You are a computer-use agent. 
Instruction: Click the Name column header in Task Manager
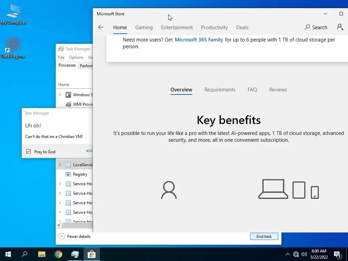point(64,85)
